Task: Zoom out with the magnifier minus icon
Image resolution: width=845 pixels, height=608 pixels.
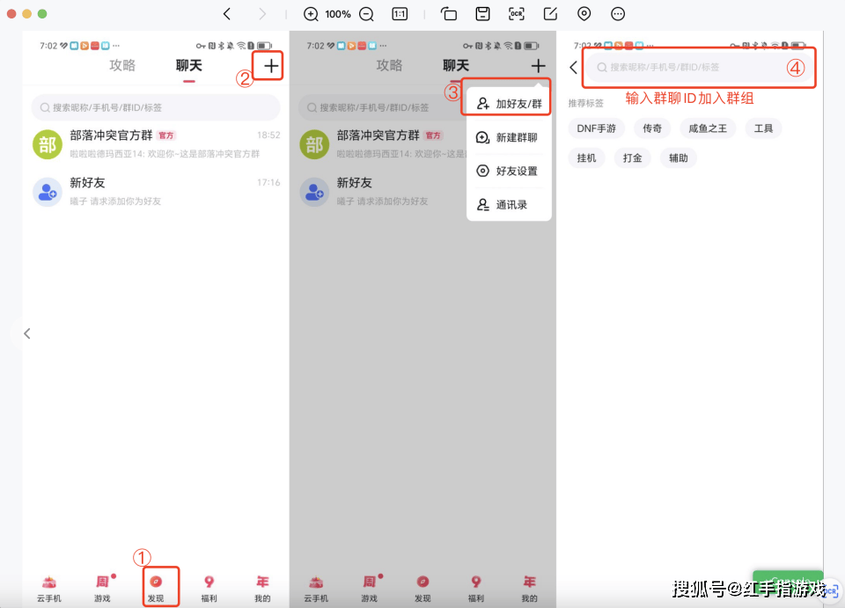Action: pos(366,14)
